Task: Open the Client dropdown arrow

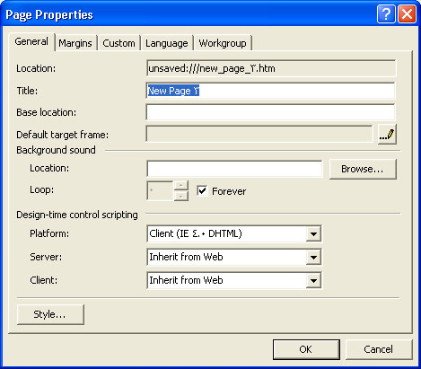Action: point(313,280)
